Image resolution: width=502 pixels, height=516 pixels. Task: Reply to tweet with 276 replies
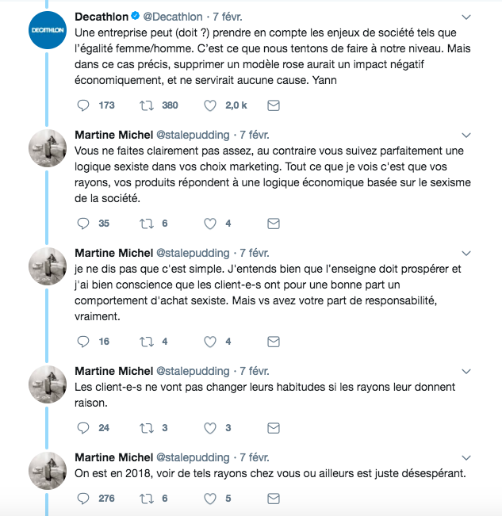[x=83, y=499]
